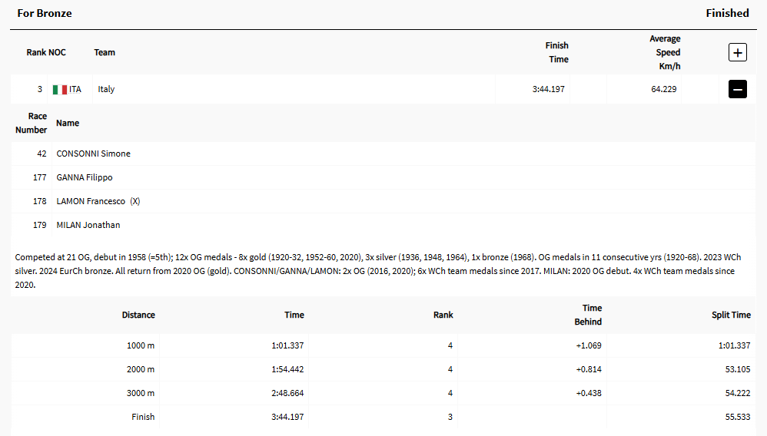The image size is (767, 436).
Task: Select split time 54.222
Action: coord(738,393)
